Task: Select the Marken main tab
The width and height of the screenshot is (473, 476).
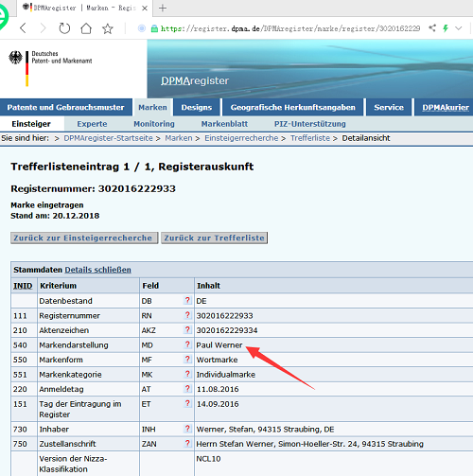Action: [152, 108]
